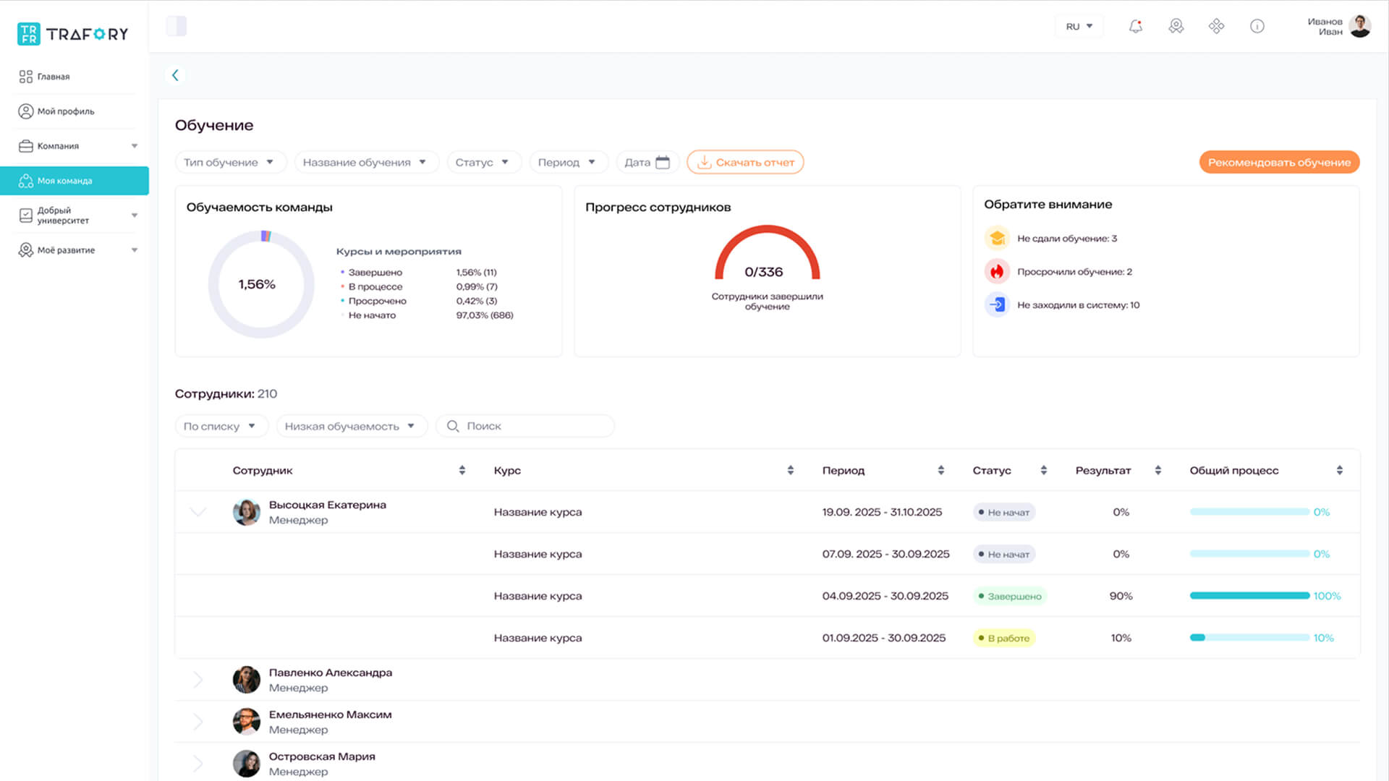This screenshot has height=781, width=1389.
Task: Toggle the sidebar collapse button
Action: [177, 27]
